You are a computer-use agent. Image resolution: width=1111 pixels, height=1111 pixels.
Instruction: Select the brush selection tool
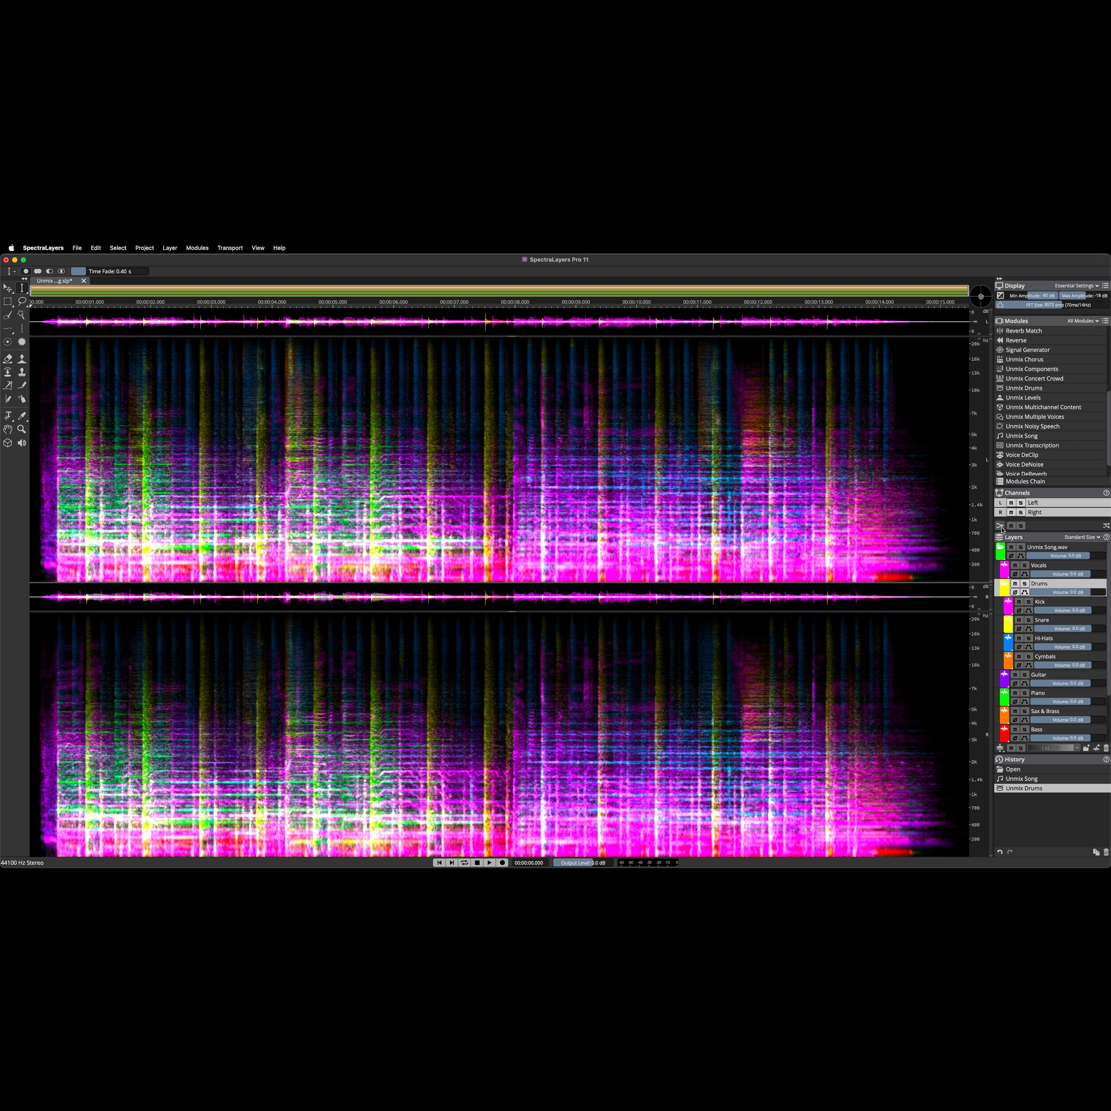[x=8, y=314]
